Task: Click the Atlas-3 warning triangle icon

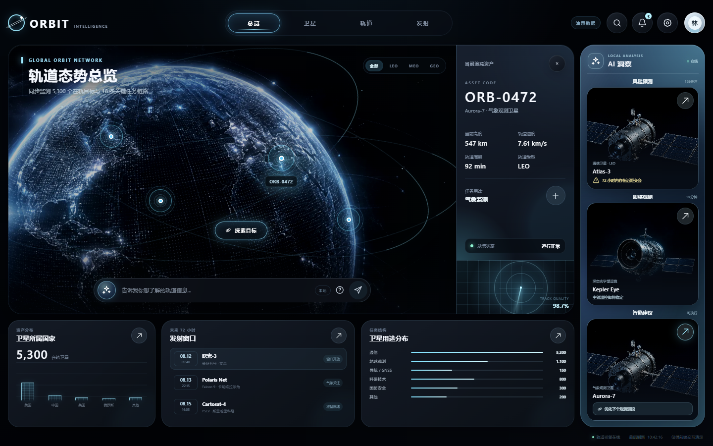Action: (x=596, y=180)
